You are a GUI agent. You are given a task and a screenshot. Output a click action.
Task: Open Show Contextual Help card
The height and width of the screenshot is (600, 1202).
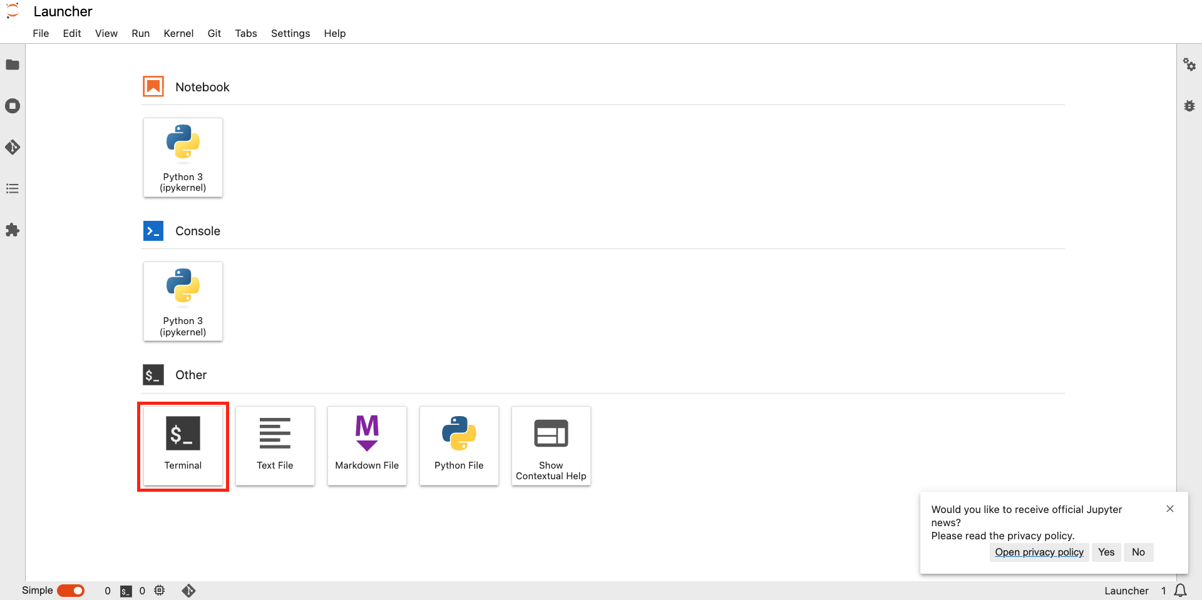click(x=551, y=446)
